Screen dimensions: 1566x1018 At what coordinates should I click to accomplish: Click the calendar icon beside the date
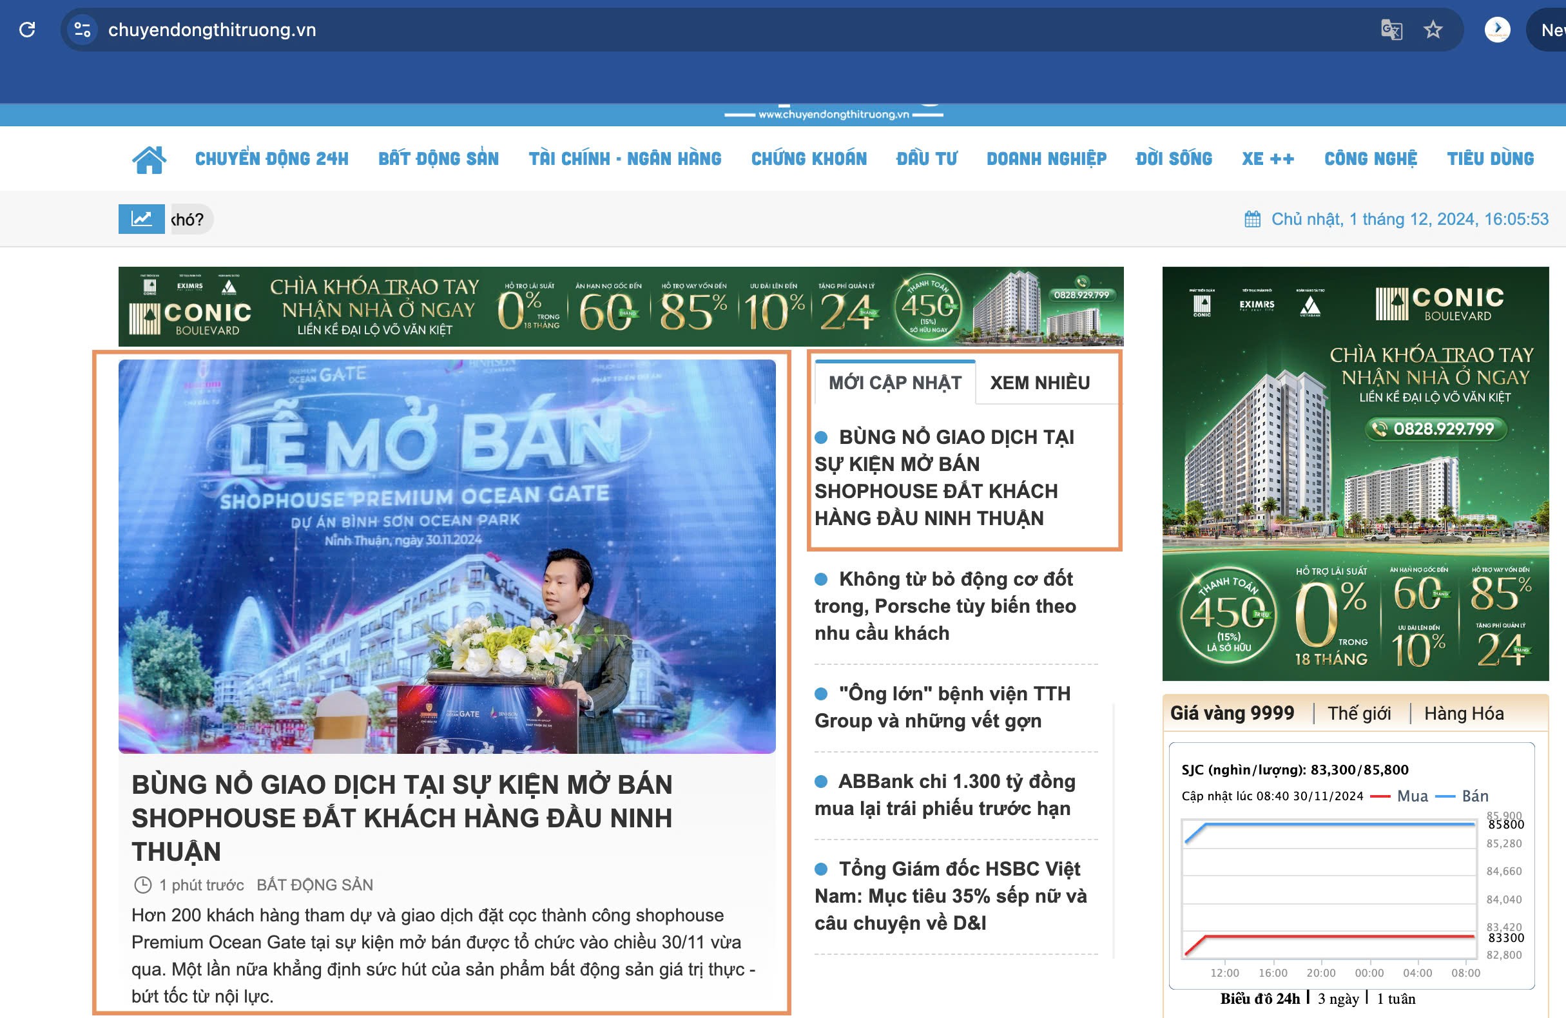[x=1253, y=219]
